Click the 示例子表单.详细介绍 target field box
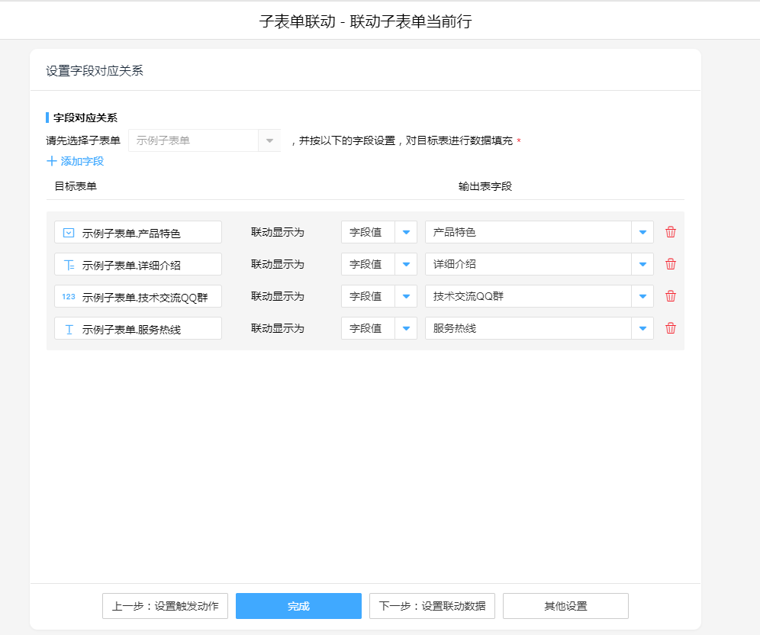Image resolution: width=760 pixels, height=635 pixels. click(x=138, y=264)
